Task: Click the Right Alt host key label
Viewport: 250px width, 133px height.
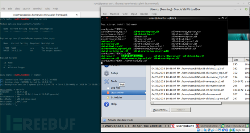Action: (240, 130)
